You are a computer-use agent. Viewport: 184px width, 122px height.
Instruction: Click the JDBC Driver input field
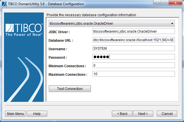[134, 31]
